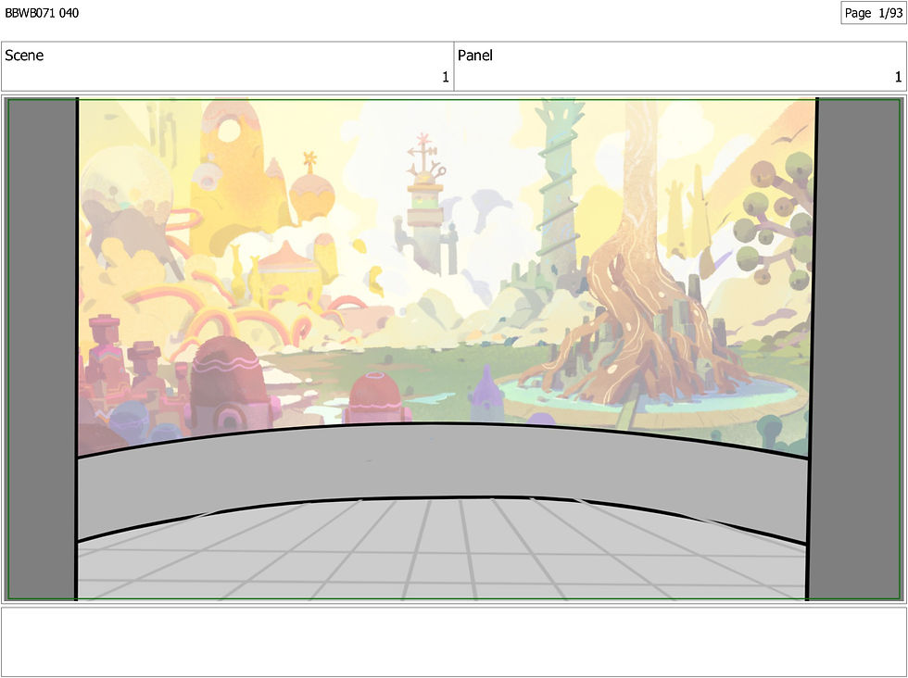Open the storyboard panel artwork thumbnail
This screenshot has height=678, width=908.
(x=454, y=349)
